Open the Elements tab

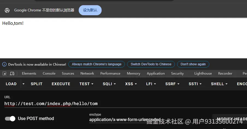point(29,73)
